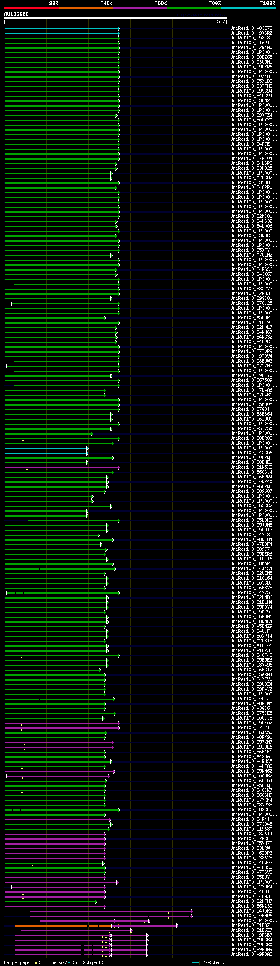
Task: Select label UniRef100_A7PCD7
Action: pyautogui.click(x=251, y=178)
